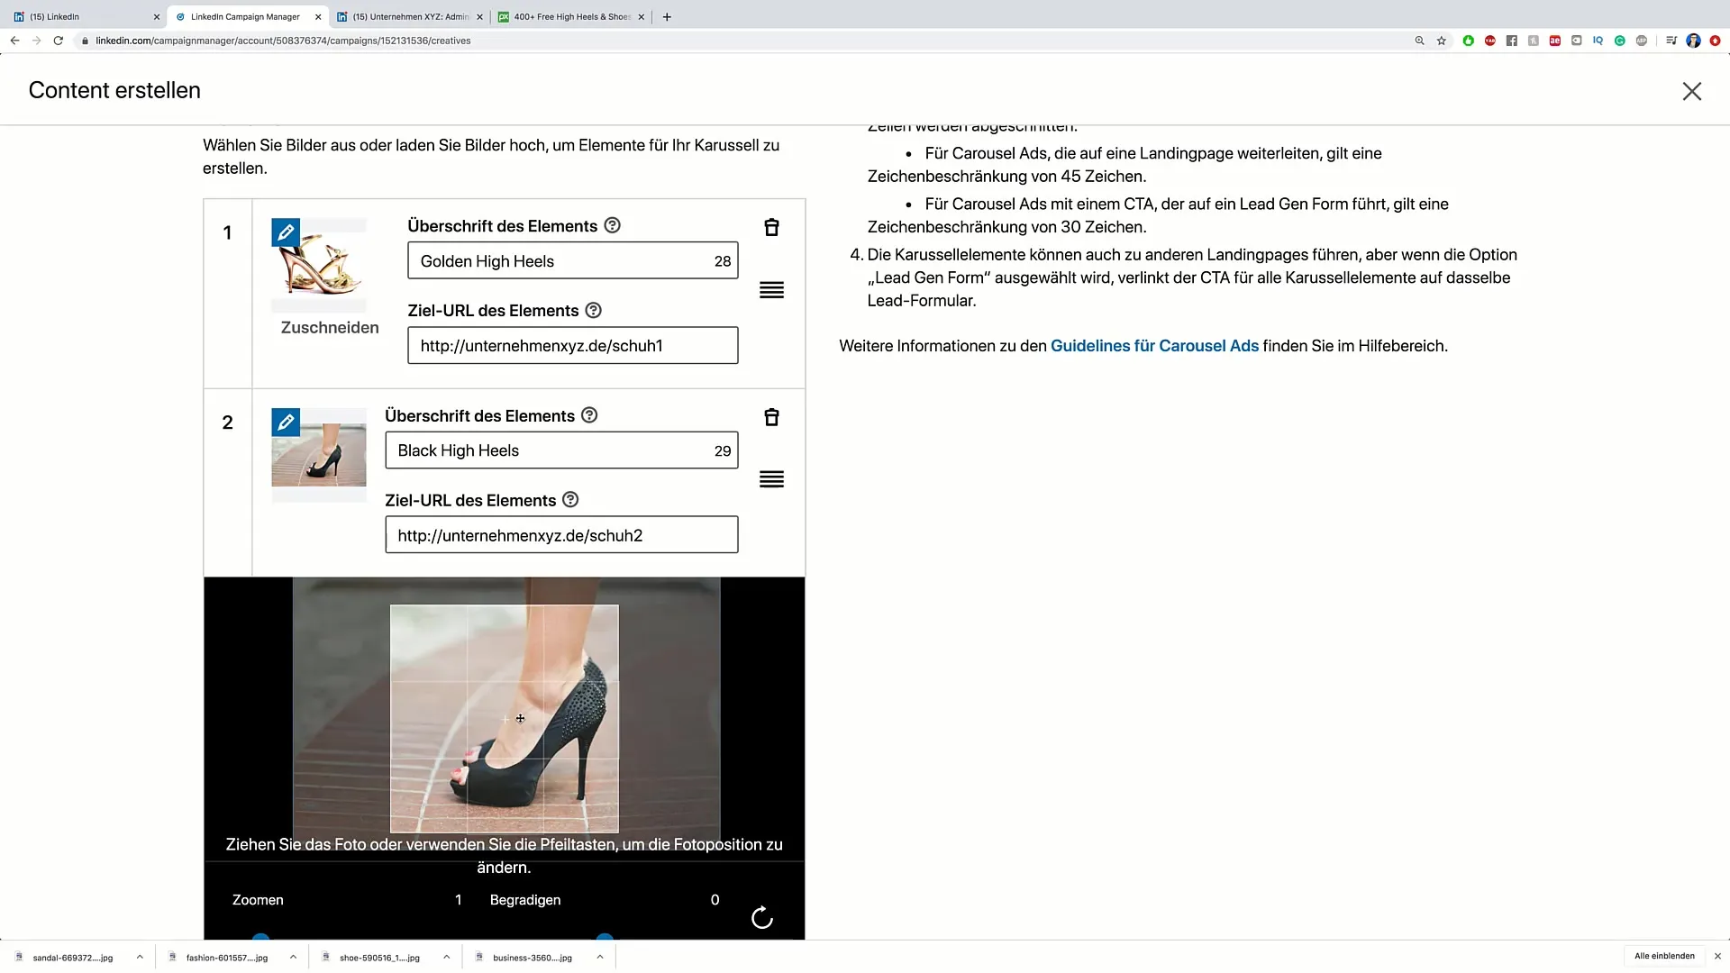This screenshot has width=1730, height=973.
Task: Click the edit pencil icon on the golden heels image
Action: click(x=286, y=232)
